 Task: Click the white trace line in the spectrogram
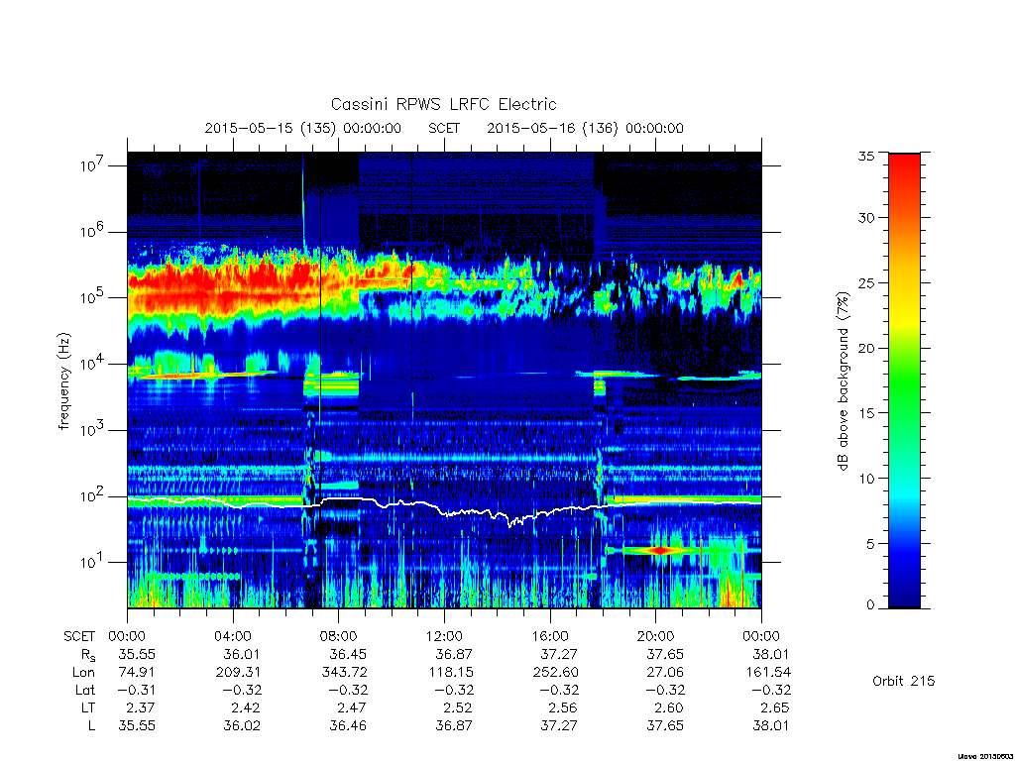coord(444,510)
